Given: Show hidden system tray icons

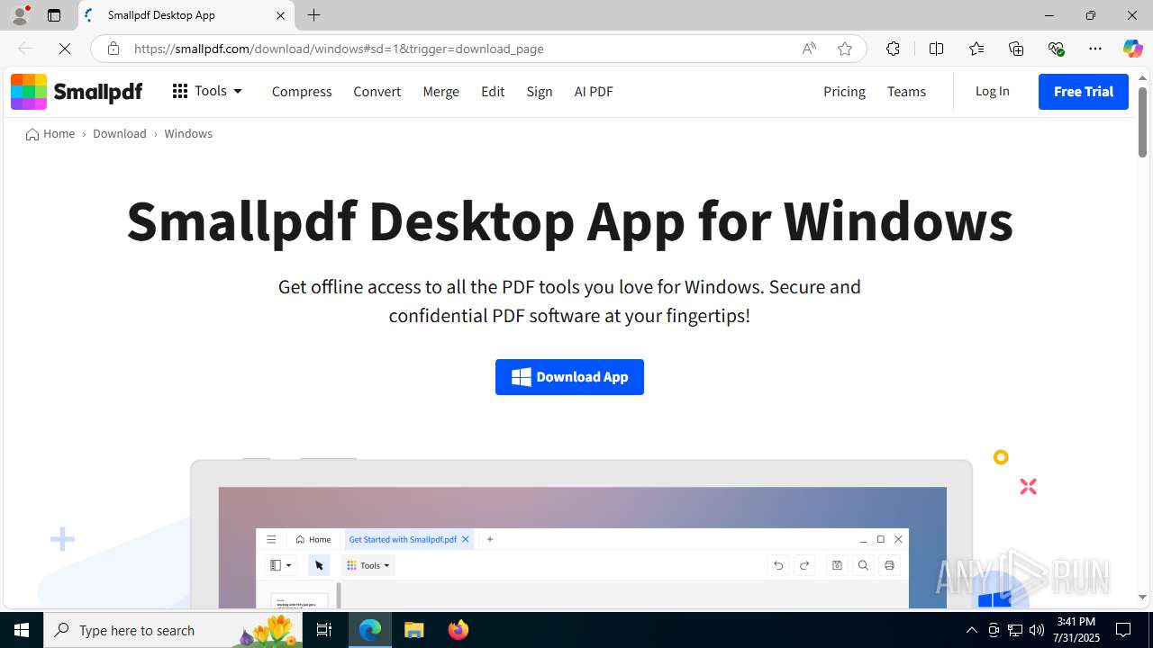Looking at the screenshot, I should click(x=971, y=630).
